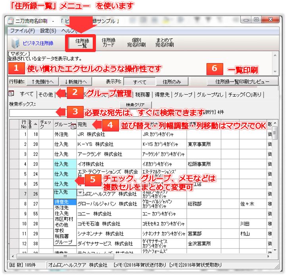
Task: Select the チェック「○」あり tab
Action: pyautogui.click(x=245, y=95)
